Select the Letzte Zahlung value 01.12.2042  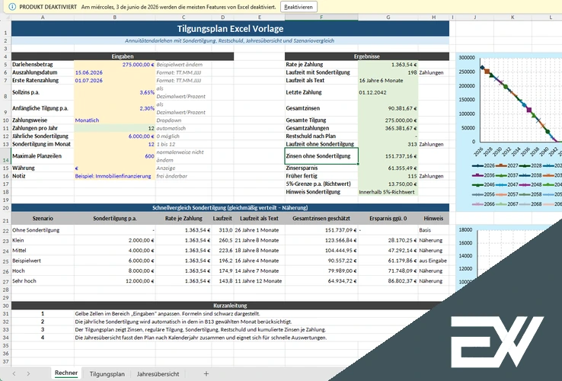pos(388,92)
